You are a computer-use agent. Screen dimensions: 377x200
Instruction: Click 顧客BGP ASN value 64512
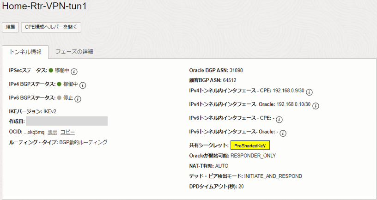point(229,80)
